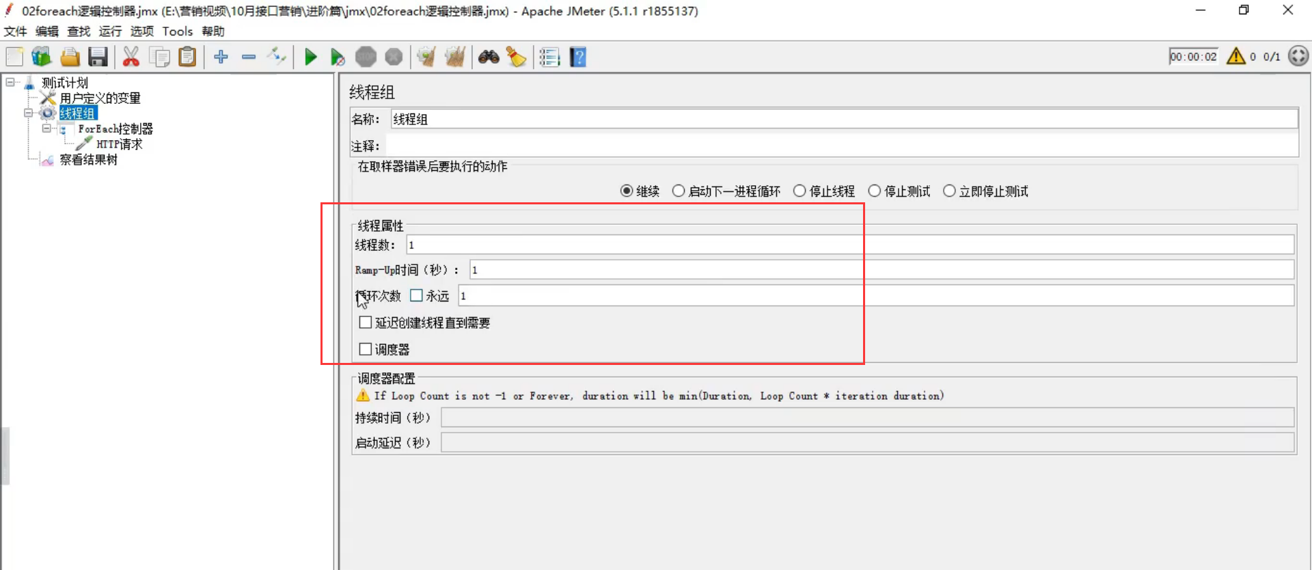This screenshot has height=570, width=1312.
Task: Open the 运行 menu
Action: [110, 31]
